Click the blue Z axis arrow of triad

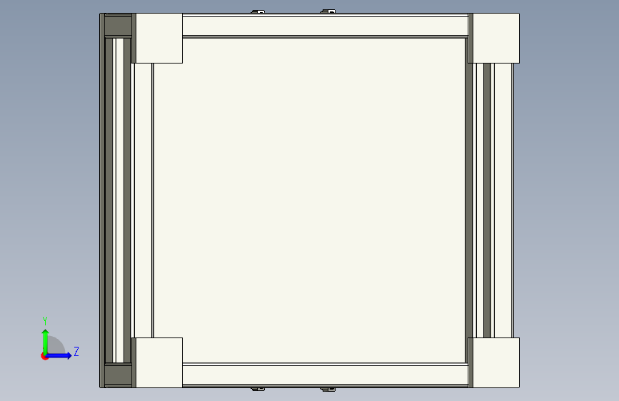point(59,355)
